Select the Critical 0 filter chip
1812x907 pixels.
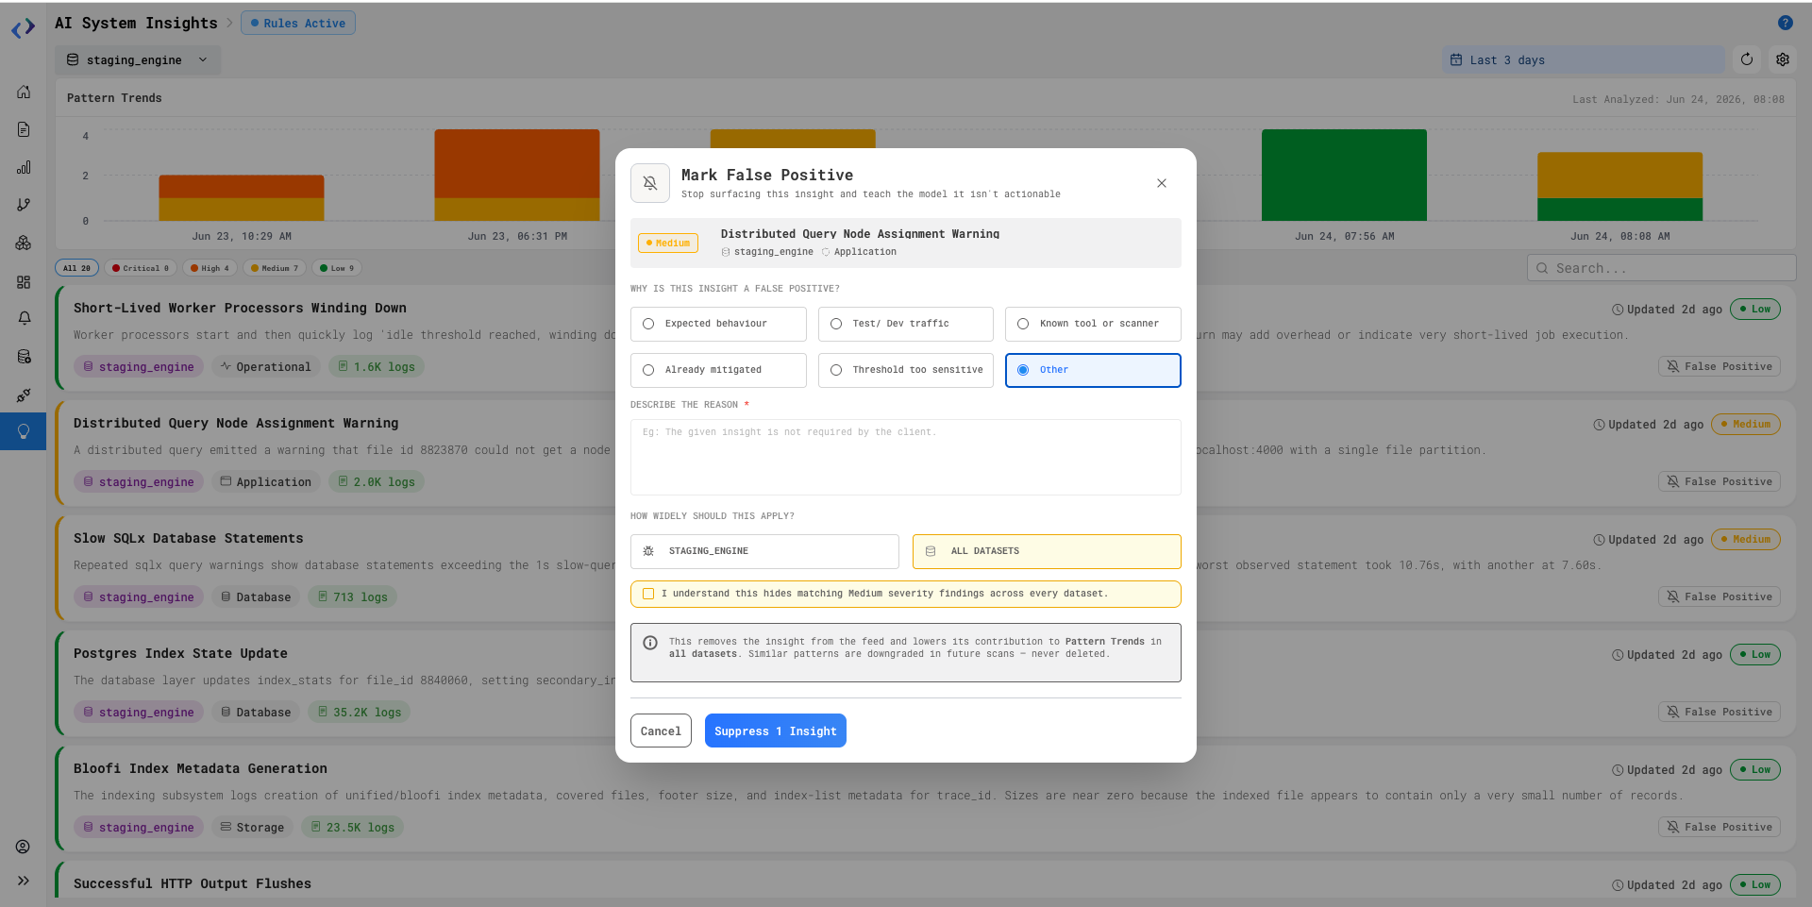(140, 268)
